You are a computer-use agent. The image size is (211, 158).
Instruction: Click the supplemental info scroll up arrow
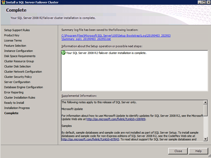(x=205, y=102)
